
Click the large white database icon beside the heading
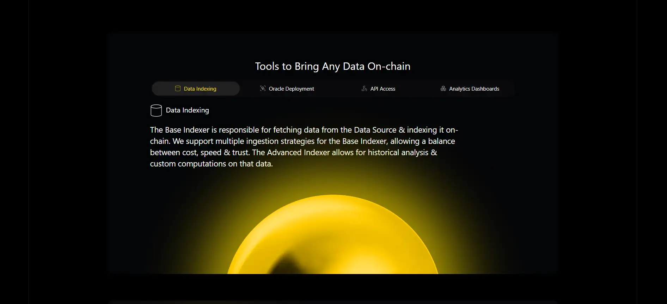tap(156, 110)
